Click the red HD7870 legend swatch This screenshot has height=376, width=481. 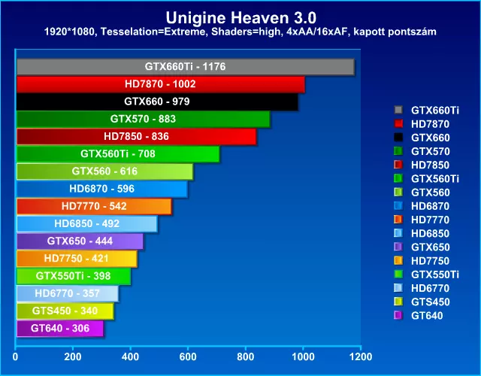[x=398, y=123]
